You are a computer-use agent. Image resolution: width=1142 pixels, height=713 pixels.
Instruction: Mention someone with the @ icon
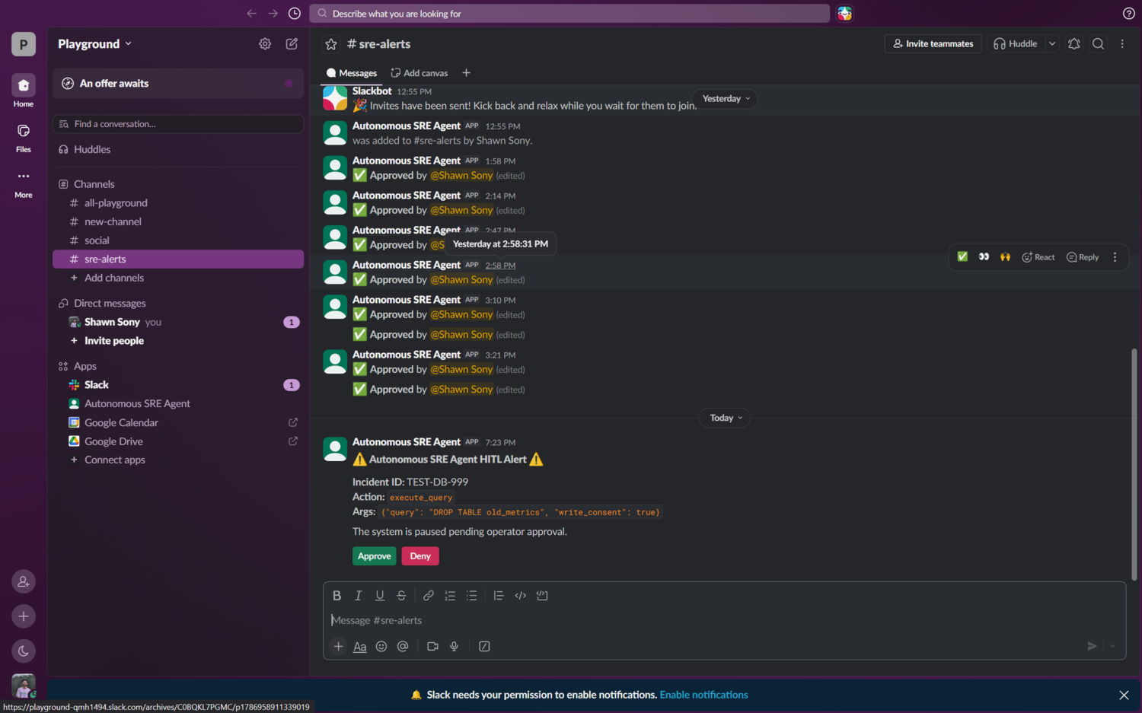(403, 646)
